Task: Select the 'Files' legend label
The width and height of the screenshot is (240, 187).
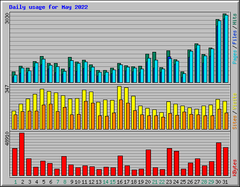Action: 235,37
